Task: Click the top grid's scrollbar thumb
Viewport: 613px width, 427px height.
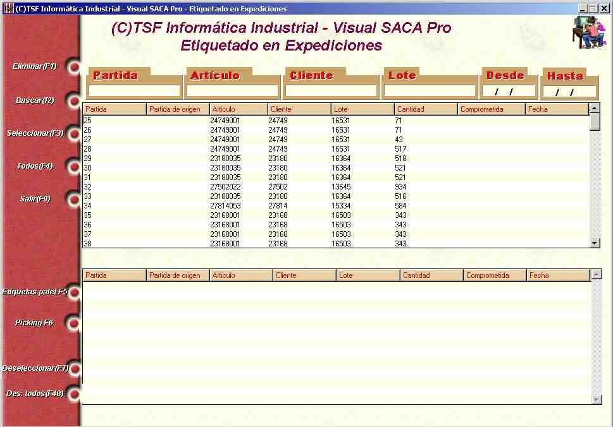Action: click(x=594, y=122)
